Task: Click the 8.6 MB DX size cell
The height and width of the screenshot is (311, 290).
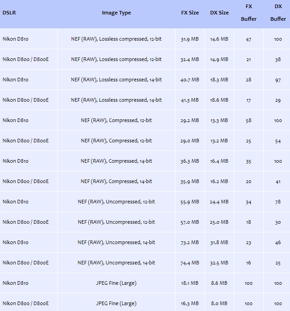Action: click(219, 283)
